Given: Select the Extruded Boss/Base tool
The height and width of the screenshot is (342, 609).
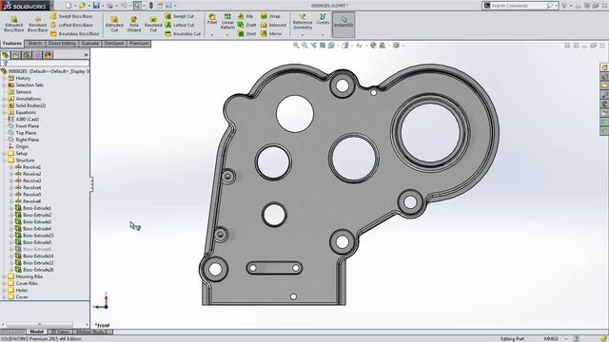Looking at the screenshot, I should tap(14, 24).
